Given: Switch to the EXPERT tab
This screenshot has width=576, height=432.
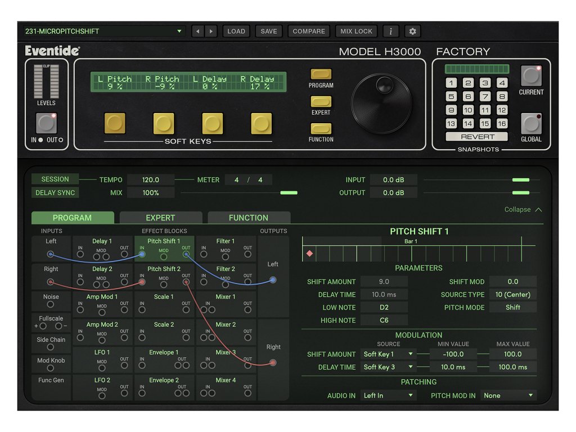Looking at the screenshot, I should pos(160,218).
